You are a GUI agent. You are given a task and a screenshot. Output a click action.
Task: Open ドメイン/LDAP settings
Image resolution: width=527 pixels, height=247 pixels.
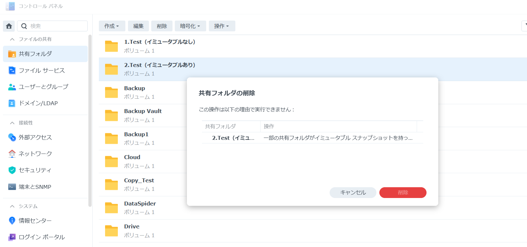pos(38,103)
